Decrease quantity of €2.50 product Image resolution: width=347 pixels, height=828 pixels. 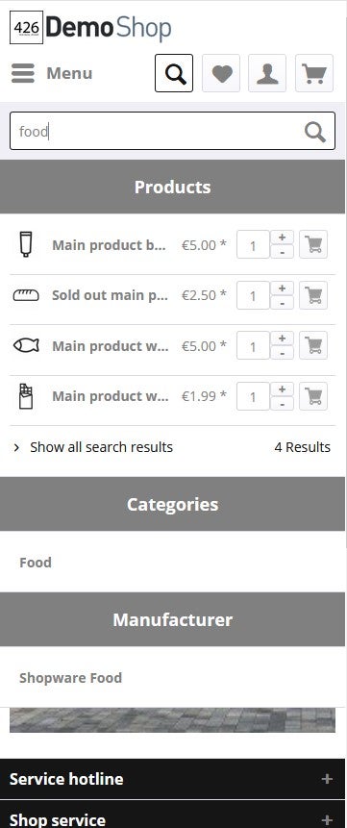[x=282, y=303]
